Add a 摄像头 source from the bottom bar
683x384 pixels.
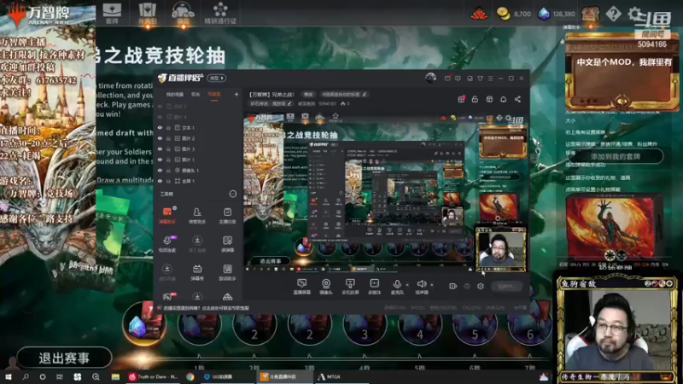pyautogui.click(x=326, y=287)
